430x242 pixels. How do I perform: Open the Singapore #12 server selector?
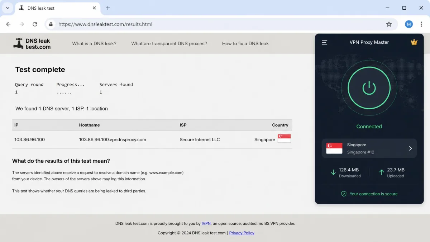(369, 148)
